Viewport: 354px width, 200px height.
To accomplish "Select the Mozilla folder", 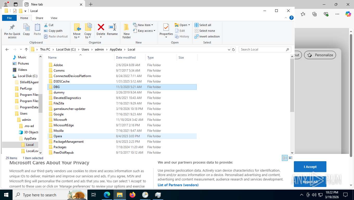I will pyautogui.click(x=122, y=131).
